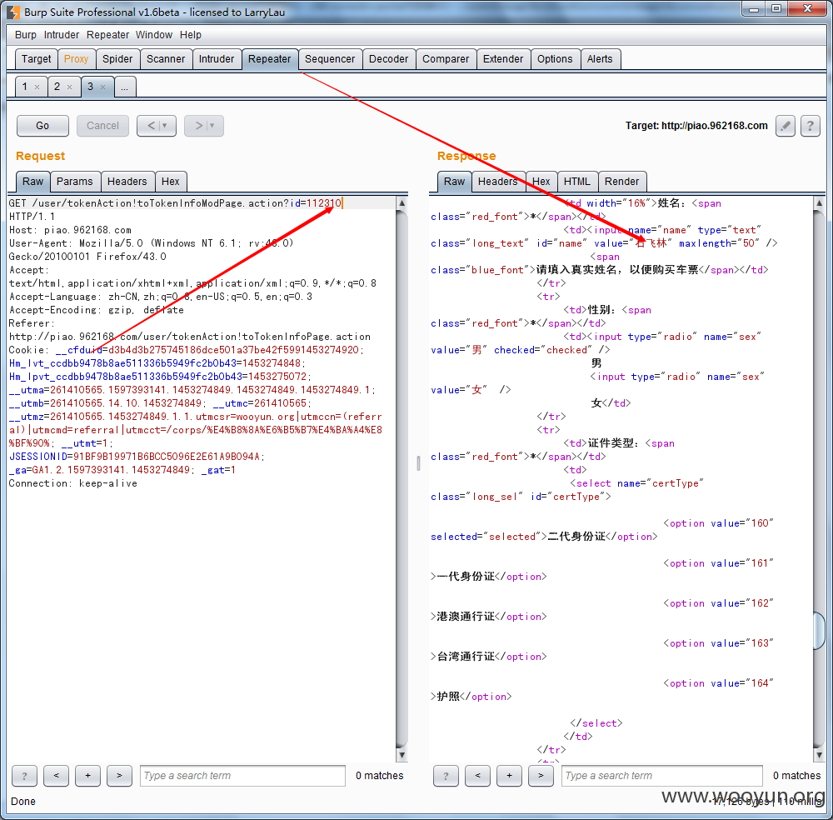Image resolution: width=833 pixels, height=820 pixels.
Task: Switch to the Extender tab
Action: pyautogui.click(x=503, y=59)
